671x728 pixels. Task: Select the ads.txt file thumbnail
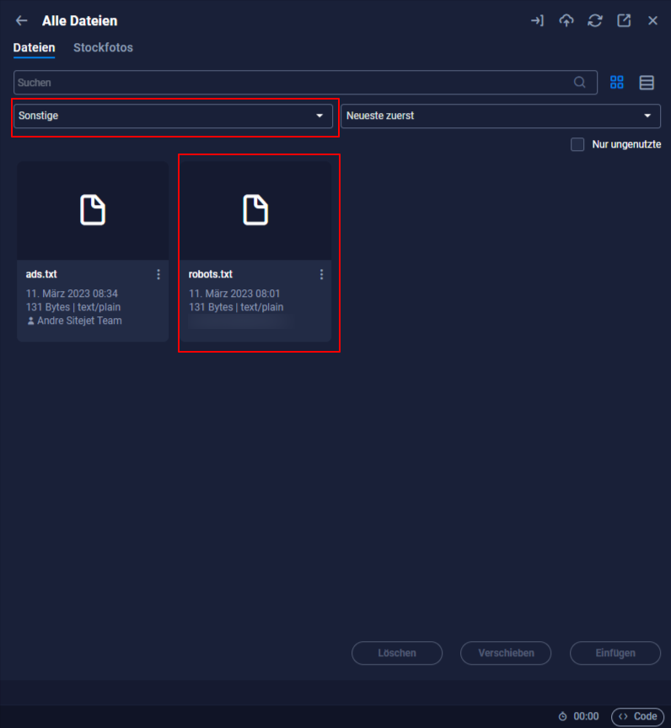click(x=93, y=210)
